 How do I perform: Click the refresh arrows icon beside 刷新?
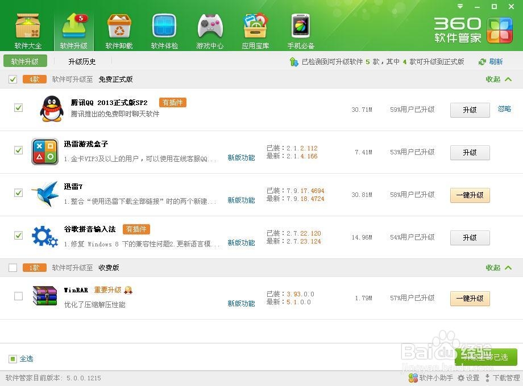(482, 62)
